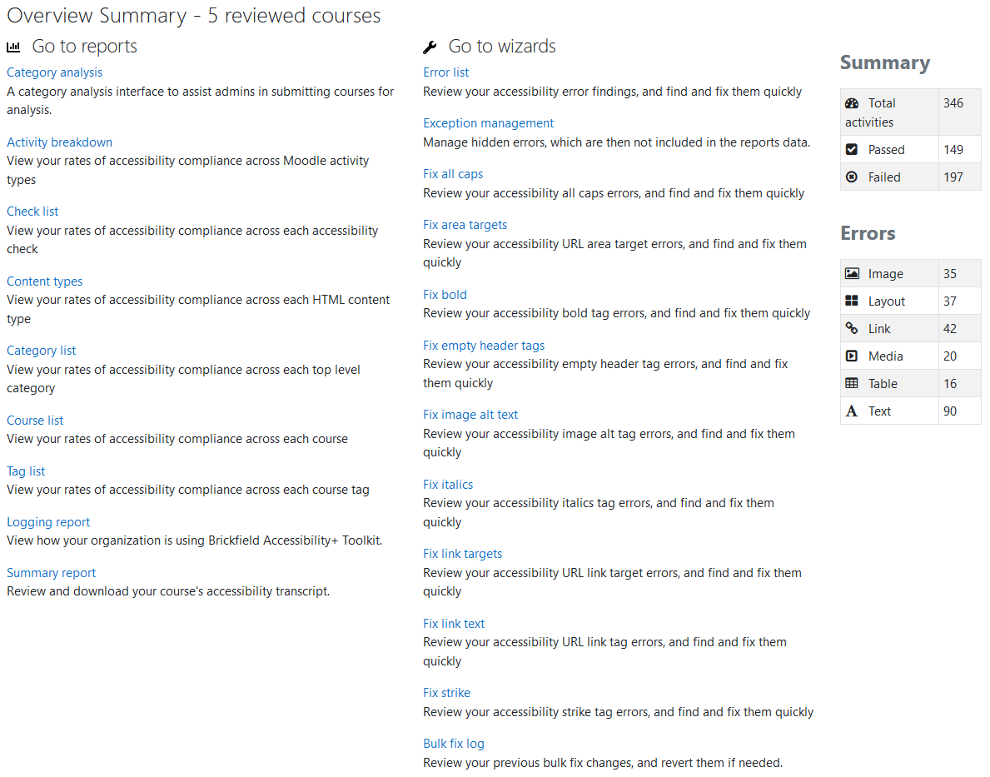Click the Link error count 42

[949, 328]
